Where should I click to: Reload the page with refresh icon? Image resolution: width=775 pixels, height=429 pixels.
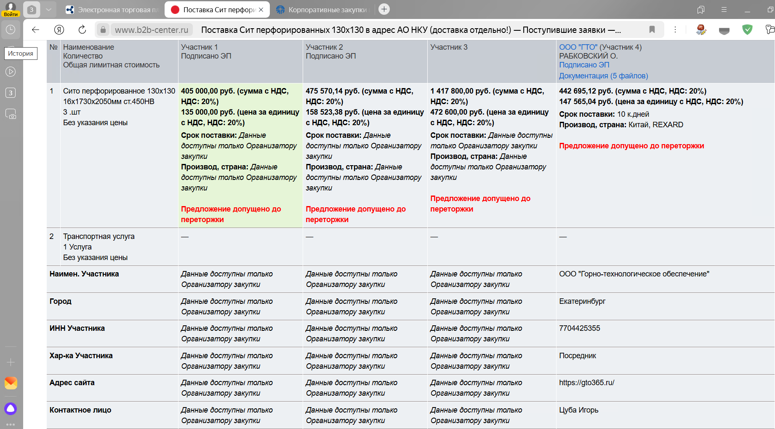tap(82, 29)
